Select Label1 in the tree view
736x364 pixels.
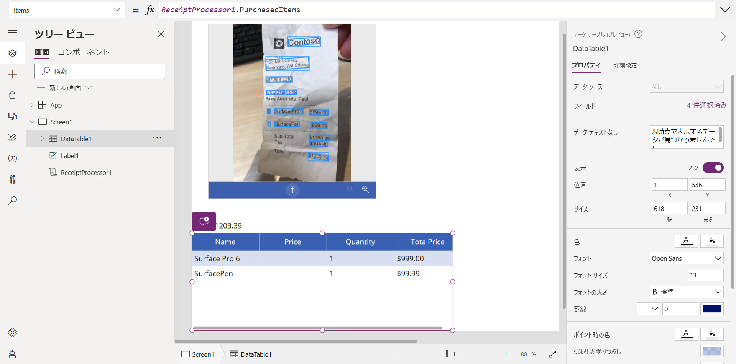(x=69, y=155)
